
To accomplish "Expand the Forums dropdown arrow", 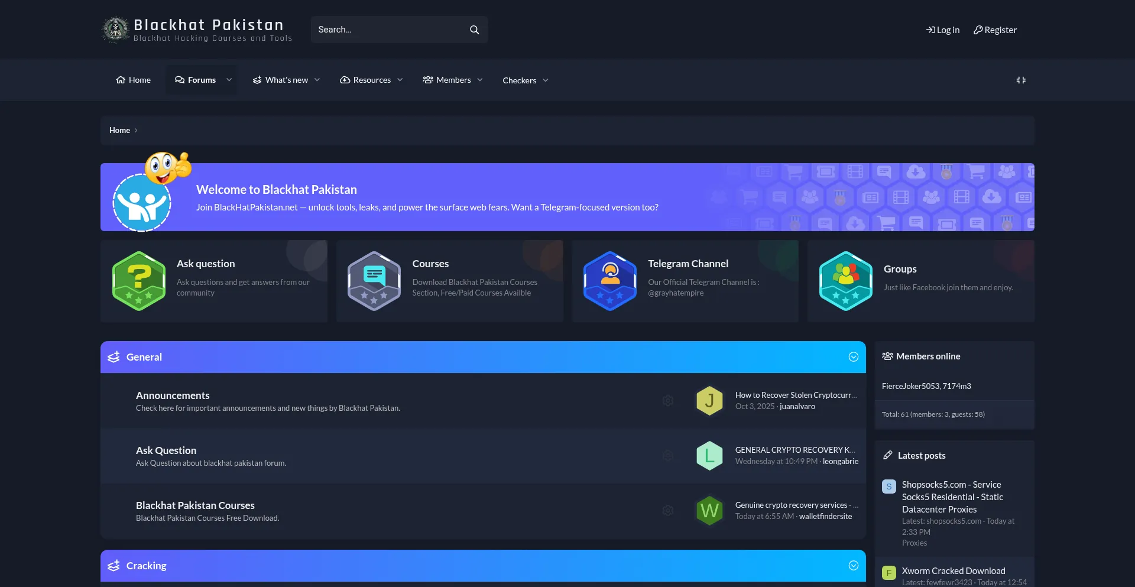I will click(229, 80).
